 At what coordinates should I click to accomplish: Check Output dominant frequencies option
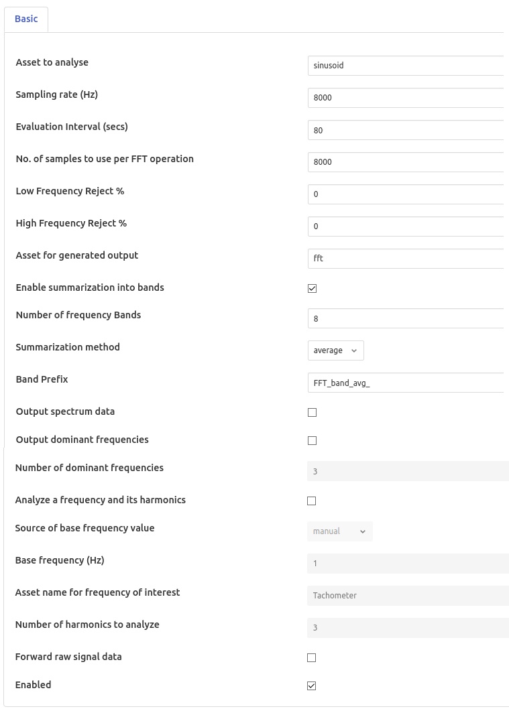312,441
